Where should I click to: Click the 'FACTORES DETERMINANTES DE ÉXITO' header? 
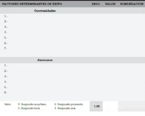coord(32,4)
